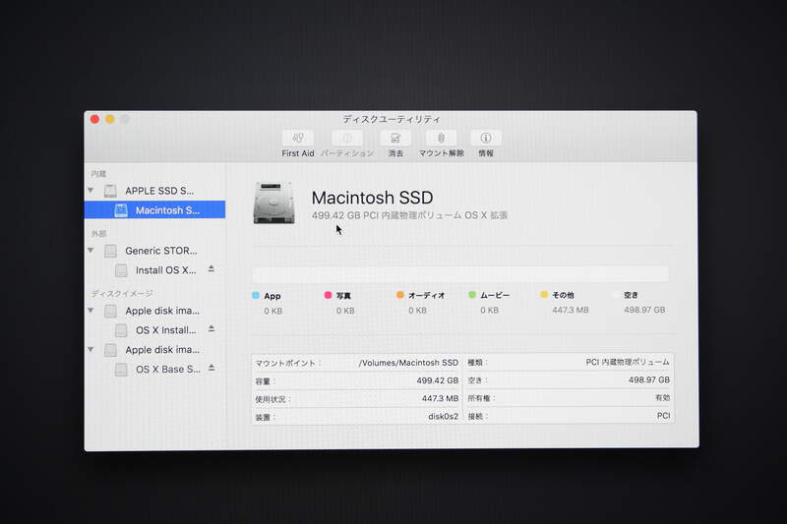This screenshot has height=524, width=787.
Task: Eject the OS X Install disk image
Action: click(x=211, y=329)
